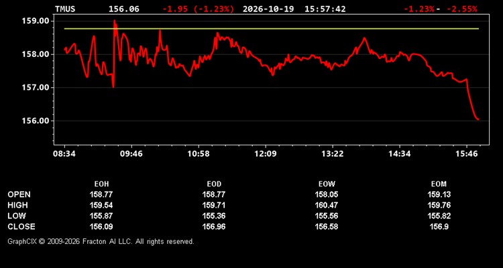Click the TMUS ticker symbol
Screen dimensions: 503x268
coord(65,9)
